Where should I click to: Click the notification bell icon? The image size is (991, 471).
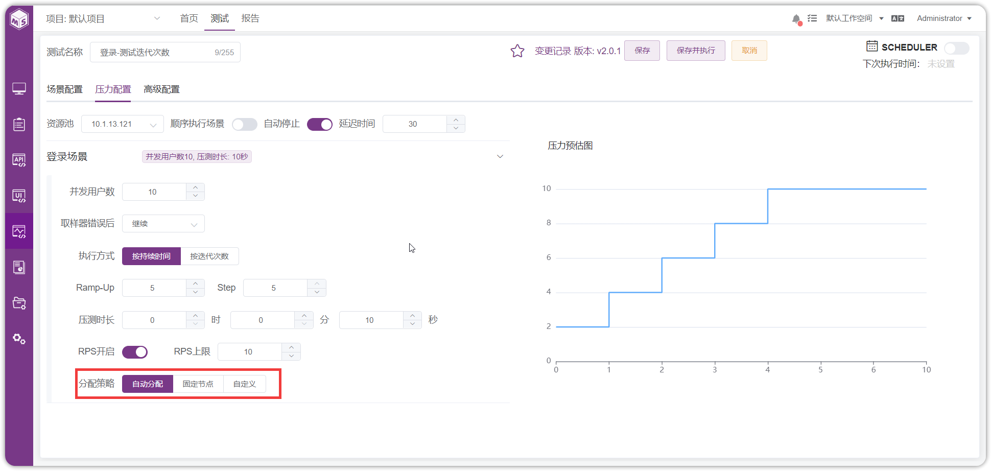(x=796, y=19)
